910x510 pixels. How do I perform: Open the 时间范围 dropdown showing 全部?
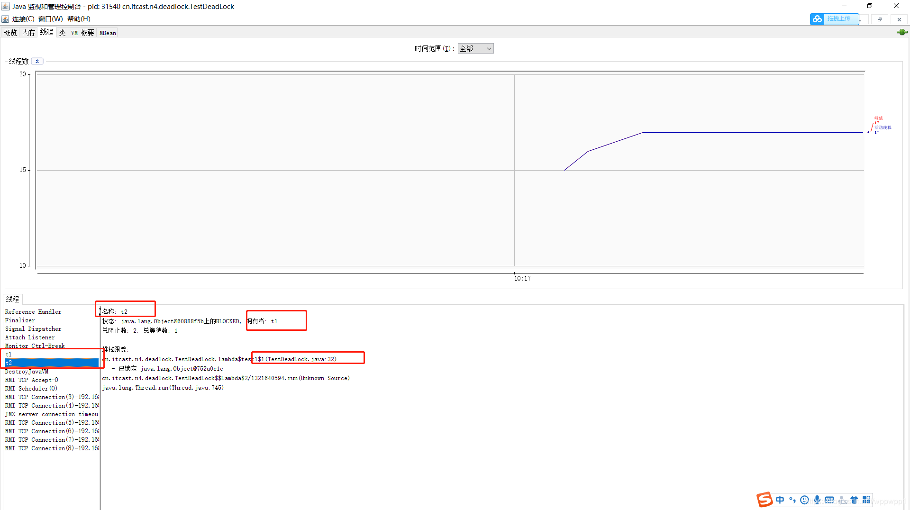475,48
